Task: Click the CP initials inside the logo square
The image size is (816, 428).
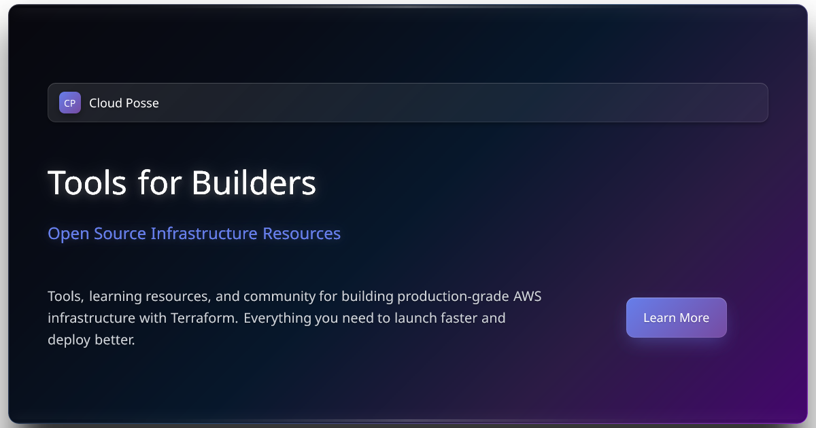Action: point(69,103)
